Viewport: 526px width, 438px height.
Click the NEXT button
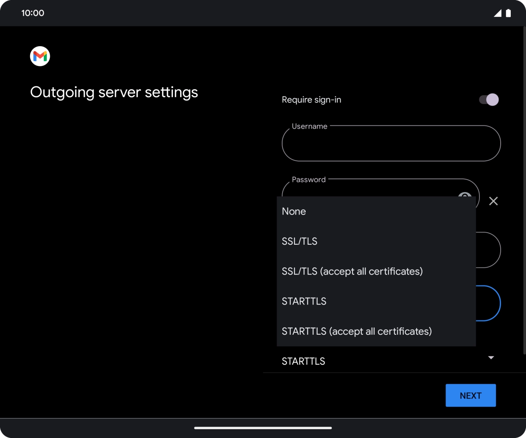tap(471, 395)
